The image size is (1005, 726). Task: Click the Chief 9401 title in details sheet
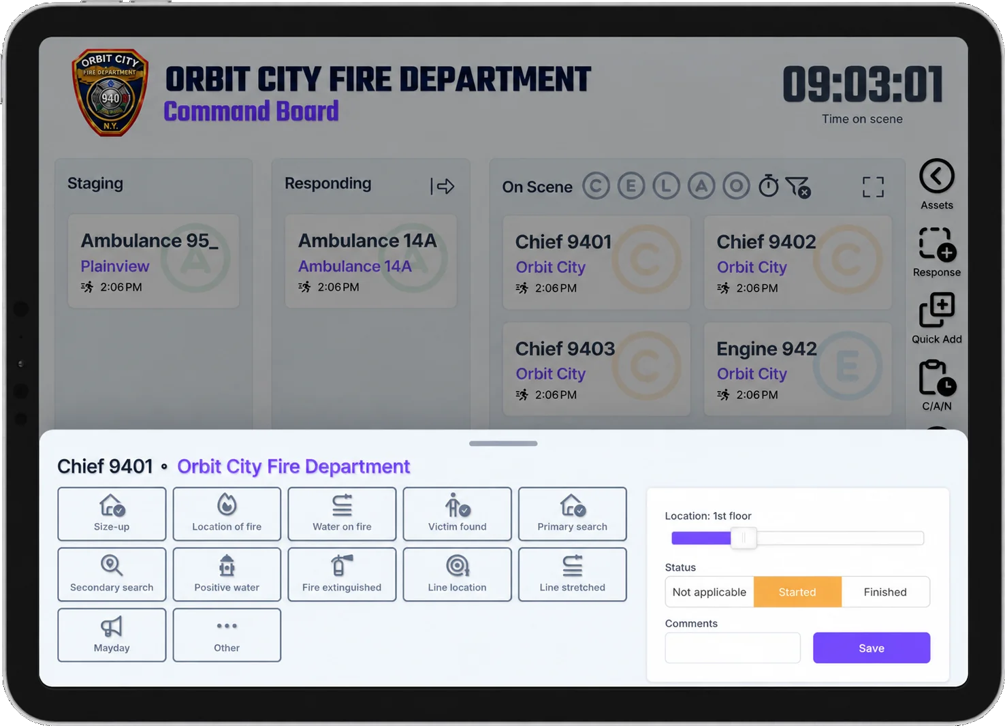click(105, 467)
